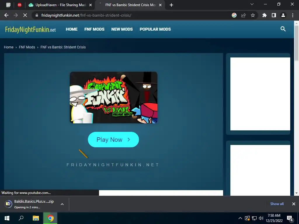Image resolution: width=299 pixels, height=224 pixels.
Task: Click the Google icon in address bar
Action: [234, 15]
